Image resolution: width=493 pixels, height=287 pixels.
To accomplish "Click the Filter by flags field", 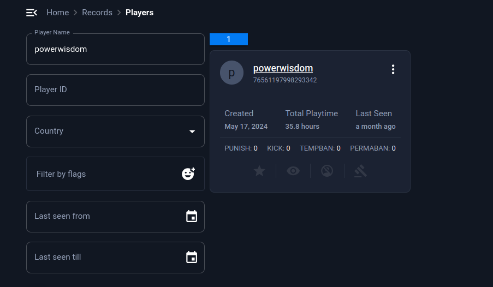I will pyautogui.click(x=115, y=174).
